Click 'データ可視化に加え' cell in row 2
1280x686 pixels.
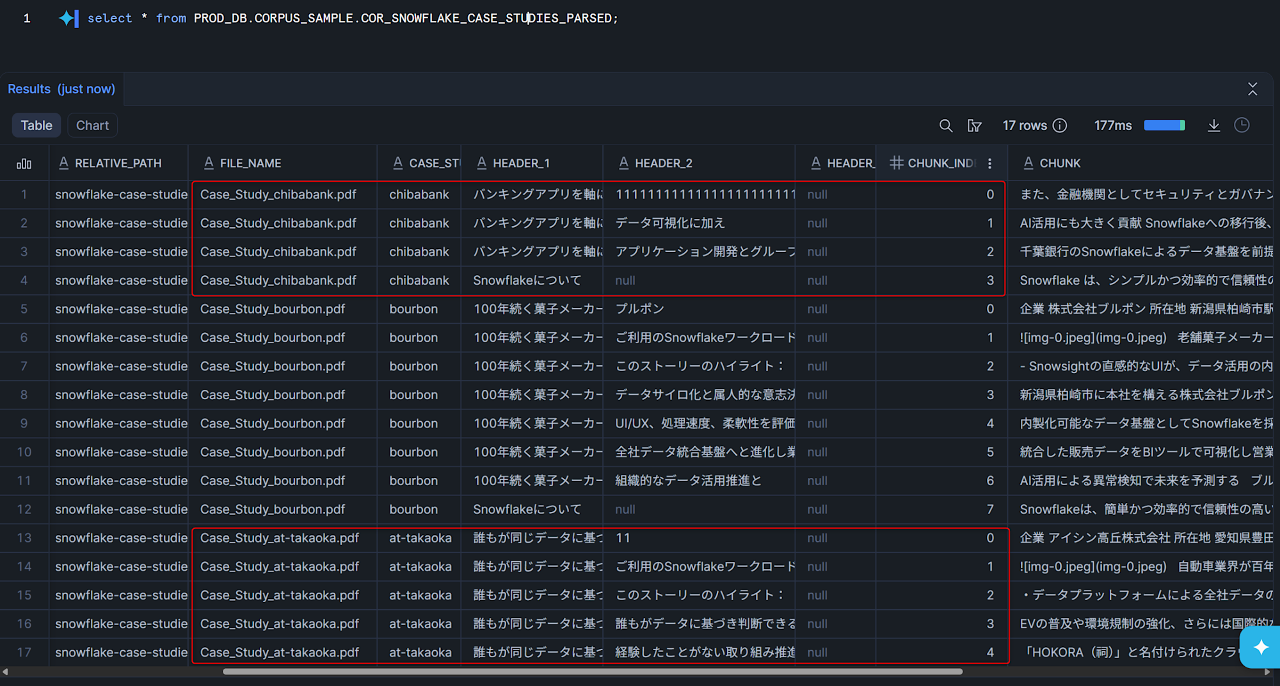pos(699,223)
